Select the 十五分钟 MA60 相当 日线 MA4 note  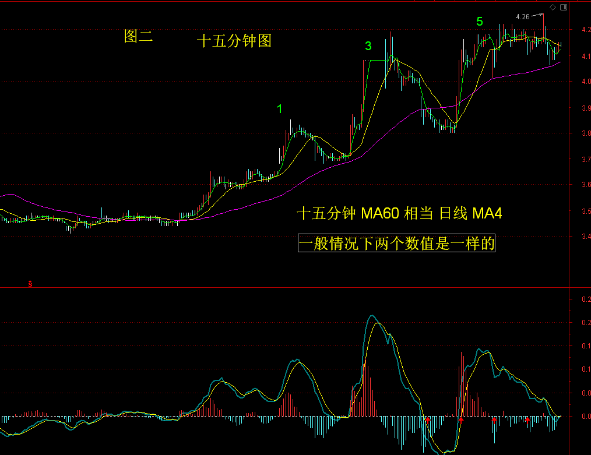pos(399,213)
